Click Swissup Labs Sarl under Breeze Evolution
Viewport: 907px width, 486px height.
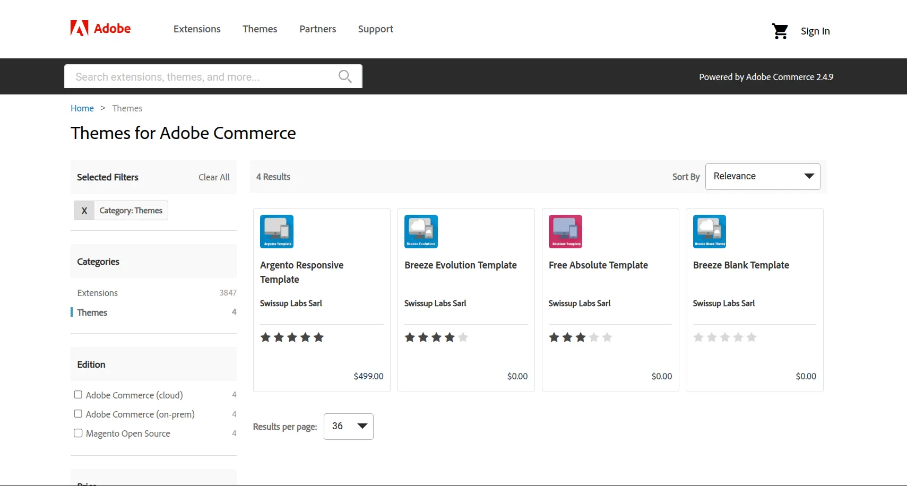coord(435,303)
